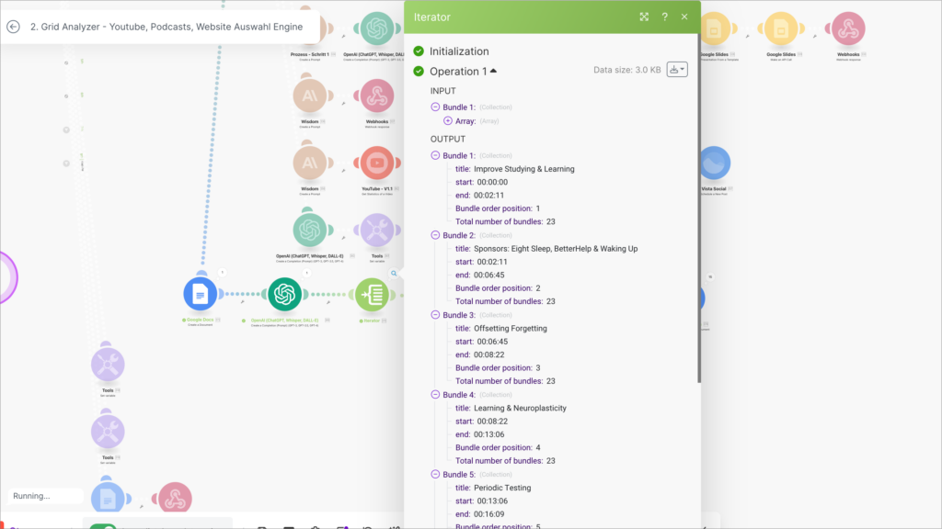
Task: Click Bundle 2 'Bundle order position: 2'
Action: point(498,287)
